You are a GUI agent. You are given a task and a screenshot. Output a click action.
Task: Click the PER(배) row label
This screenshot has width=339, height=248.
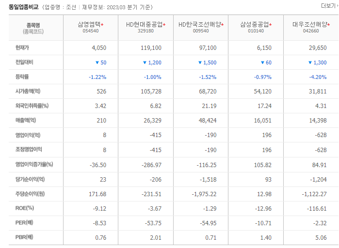(x=24, y=222)
